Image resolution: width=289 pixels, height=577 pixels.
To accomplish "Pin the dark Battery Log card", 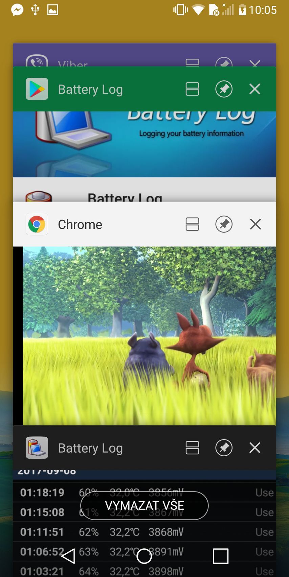I will [x=224, y=448].
